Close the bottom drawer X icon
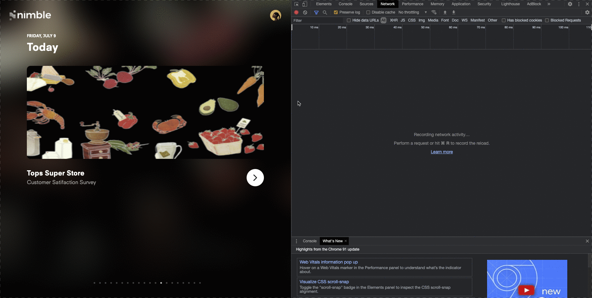592x298 pixels. click(x=587, y=241)
